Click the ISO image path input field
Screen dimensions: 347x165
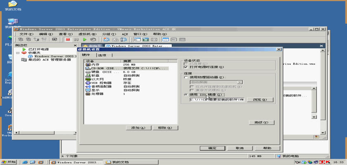(217, 99)
